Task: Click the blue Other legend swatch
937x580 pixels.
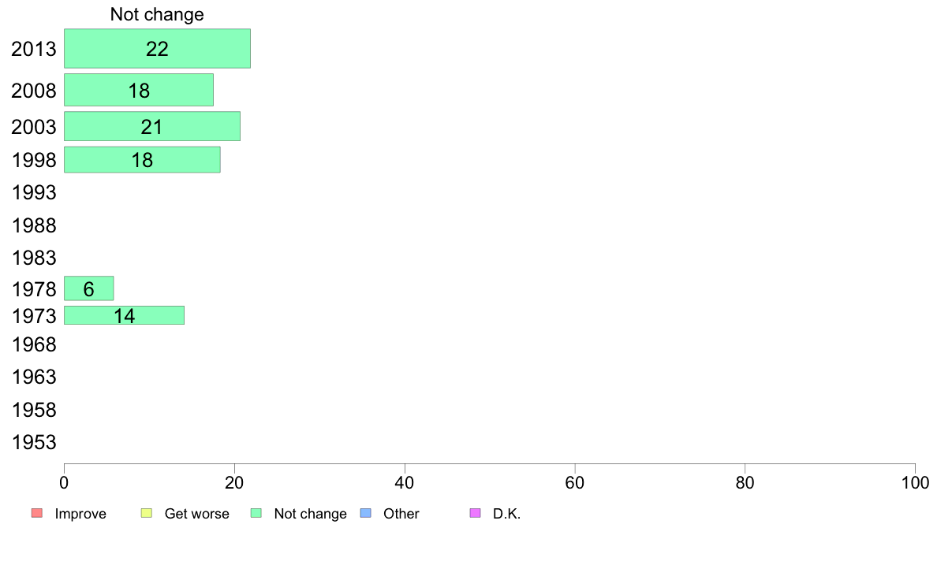Action: click(x=366, y=513)
